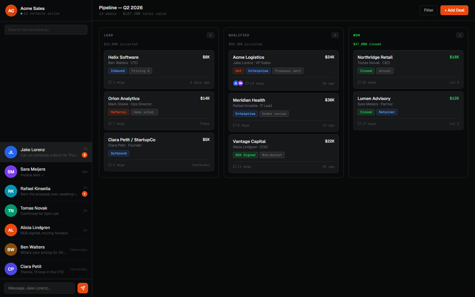Open Jake Lorenz JL avatar in conversation list
This screenshot has width=475, height=297.
[11, 152]
